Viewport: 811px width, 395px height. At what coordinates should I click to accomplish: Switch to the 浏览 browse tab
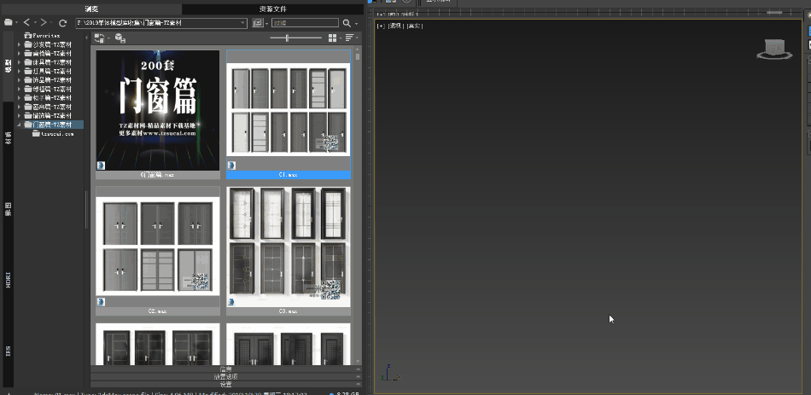(x=91, y=9)
